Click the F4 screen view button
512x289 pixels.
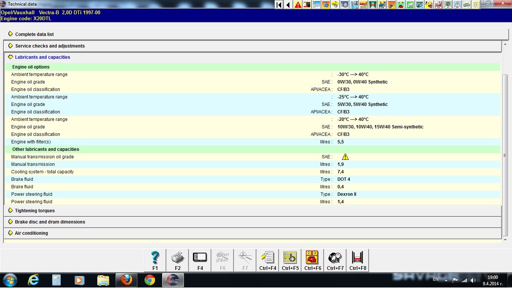tap(200, 260)
